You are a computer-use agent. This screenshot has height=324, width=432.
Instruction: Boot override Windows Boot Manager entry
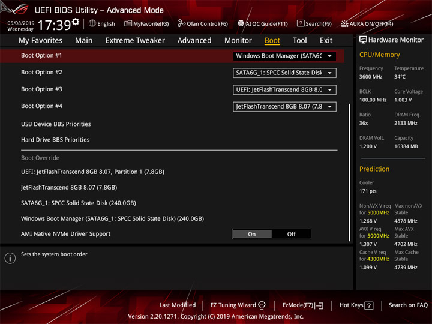tap(112, 219)
